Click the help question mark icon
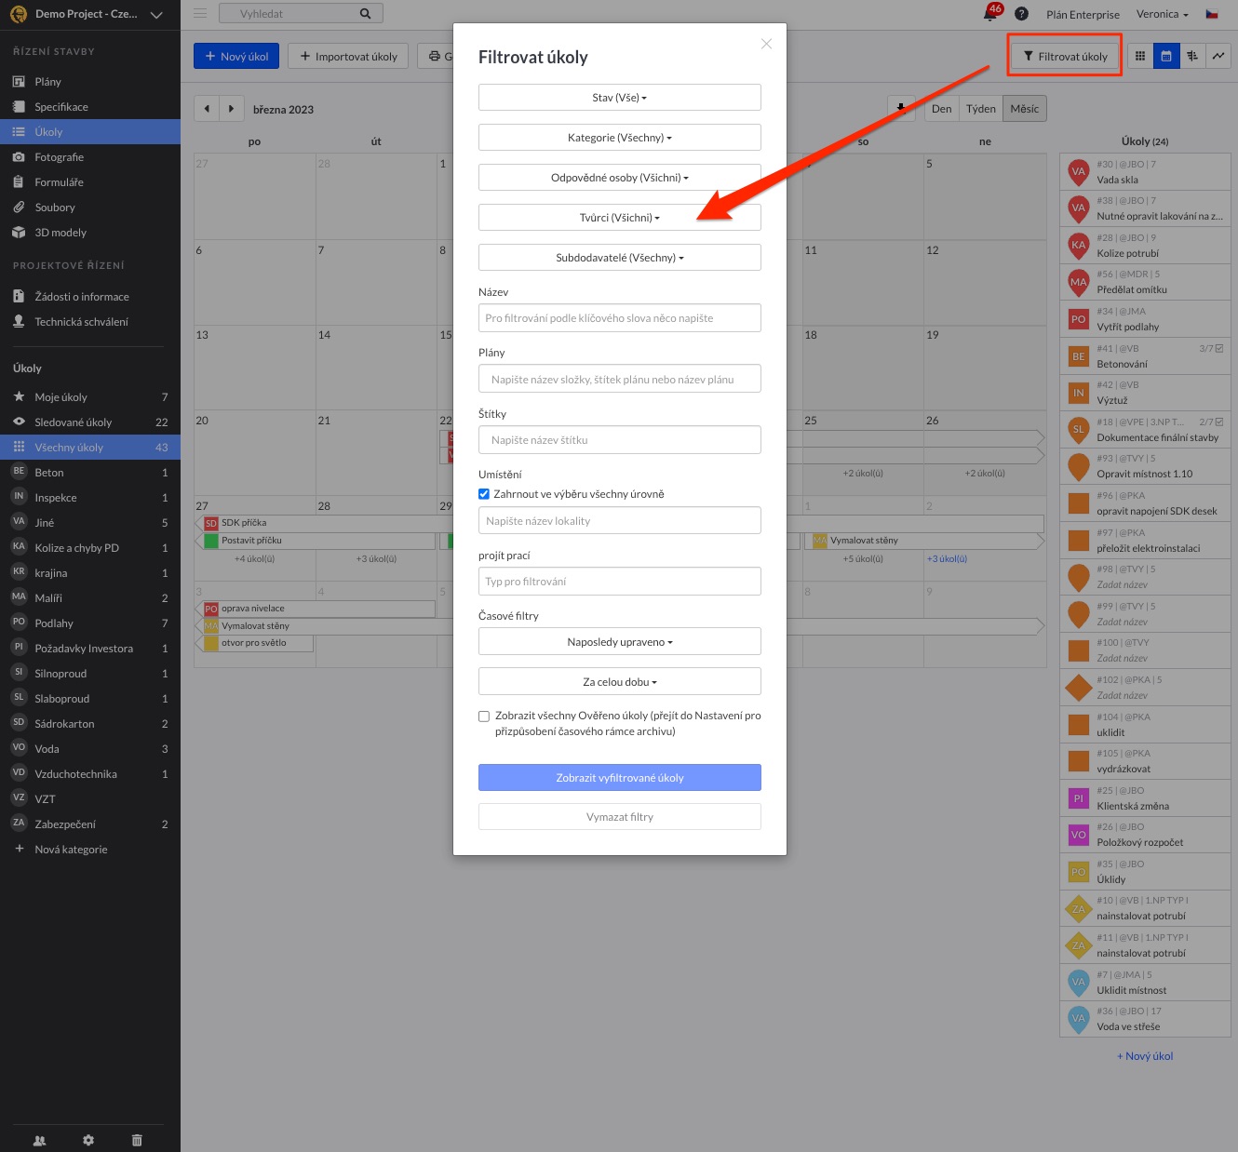Screen dimensions: 1238x1152 (1021, 14)
